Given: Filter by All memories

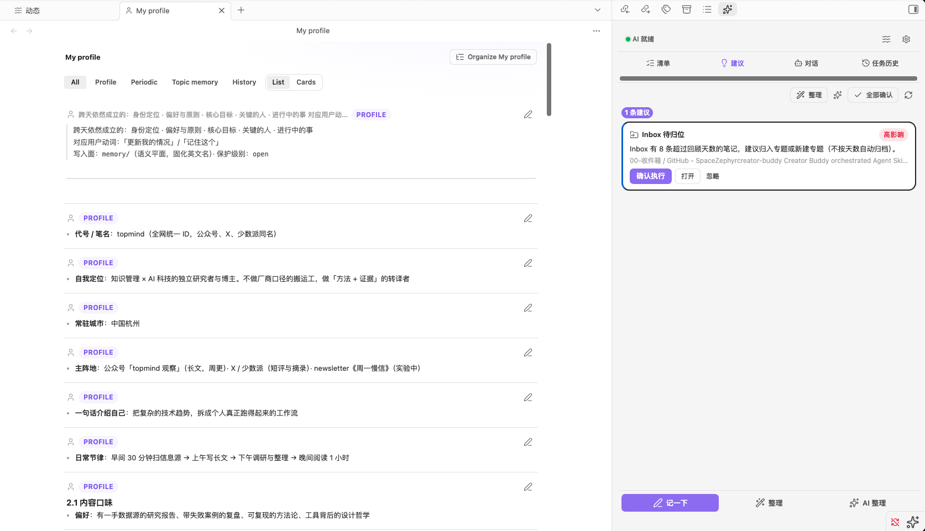Looking at the screenshot, I should pyautogui.click(x=75, y=82).
